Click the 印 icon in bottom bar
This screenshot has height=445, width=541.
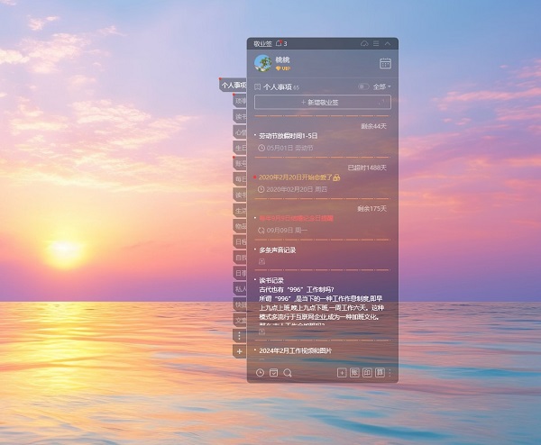[367, 373]
